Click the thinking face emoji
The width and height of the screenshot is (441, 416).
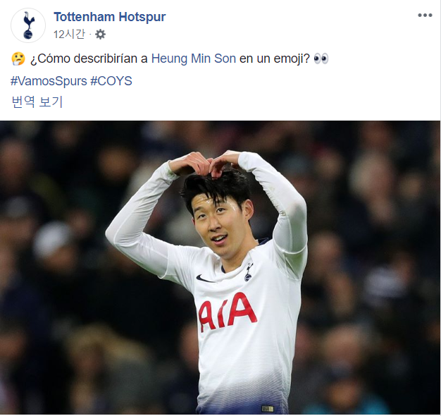point(18,59)
